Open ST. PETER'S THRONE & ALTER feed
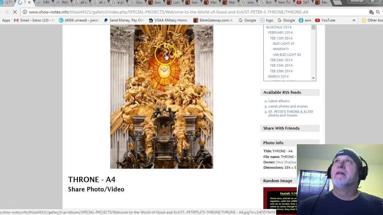This screenshot has width=383, height=215. click(x=291, y=113)
